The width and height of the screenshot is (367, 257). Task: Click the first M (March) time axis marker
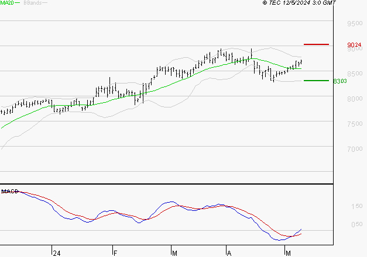click(174, 253)
